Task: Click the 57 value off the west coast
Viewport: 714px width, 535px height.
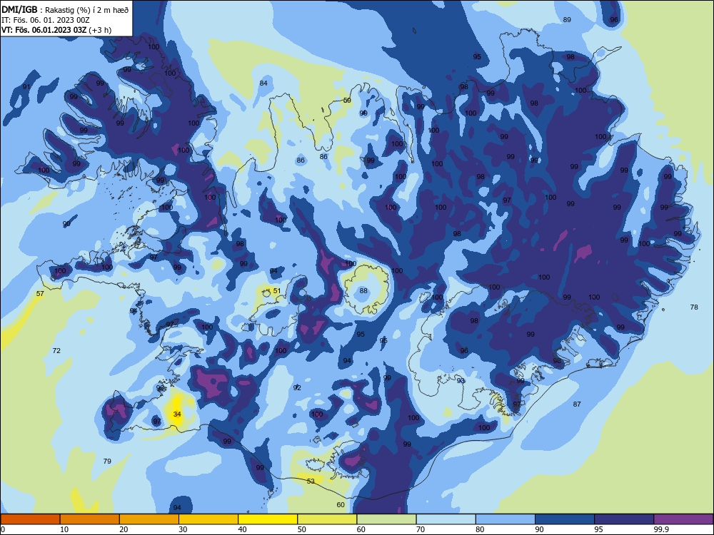Action: [40, 293]
